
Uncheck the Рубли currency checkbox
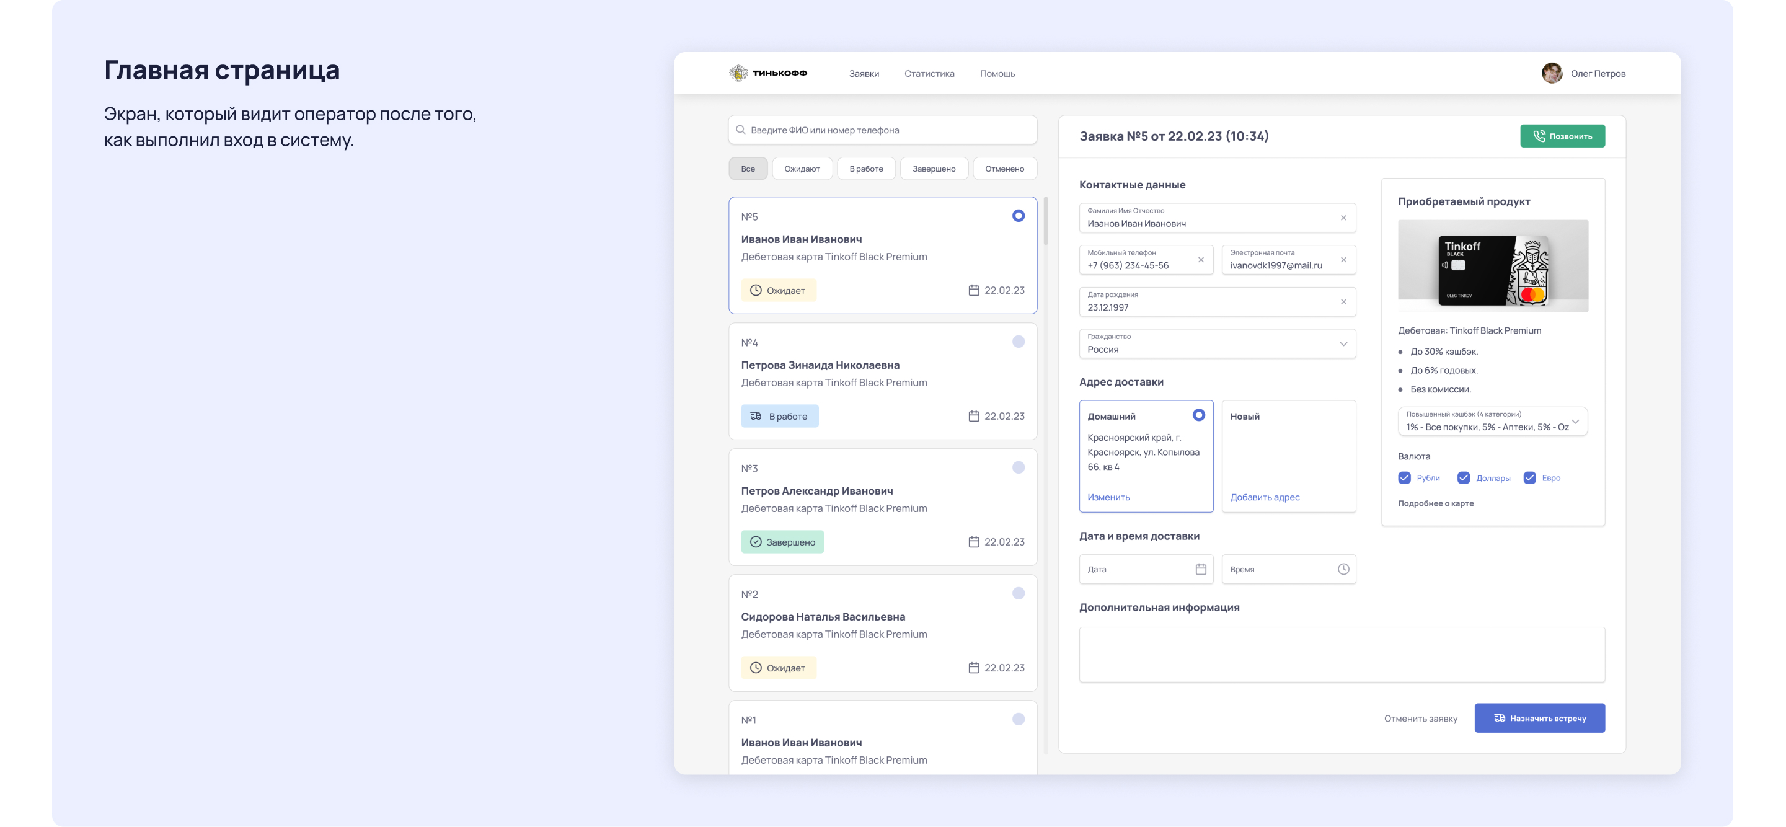tap(1404, 477)
